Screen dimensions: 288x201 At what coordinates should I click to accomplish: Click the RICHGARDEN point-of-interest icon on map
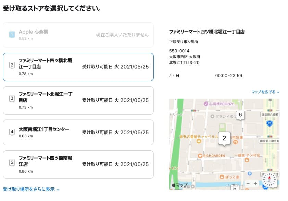[200, 156]
